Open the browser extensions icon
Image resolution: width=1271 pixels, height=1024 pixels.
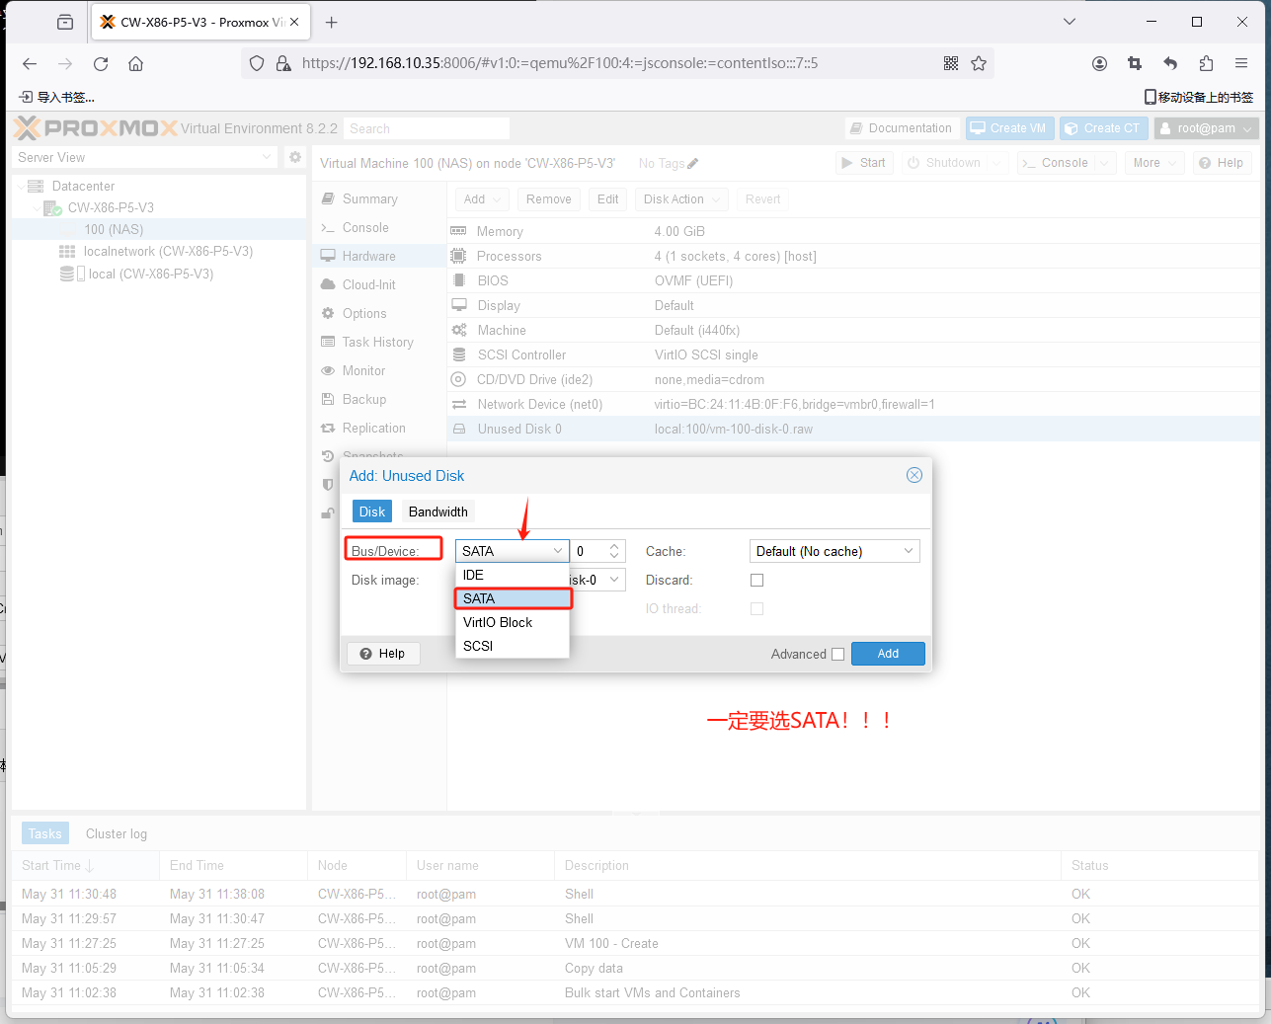1206,63
